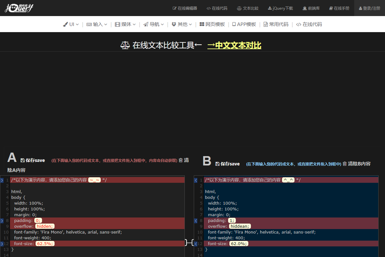
Task: Click the save floppy icon for panel A
Action: pyautogui.click(x=22, y=160)
